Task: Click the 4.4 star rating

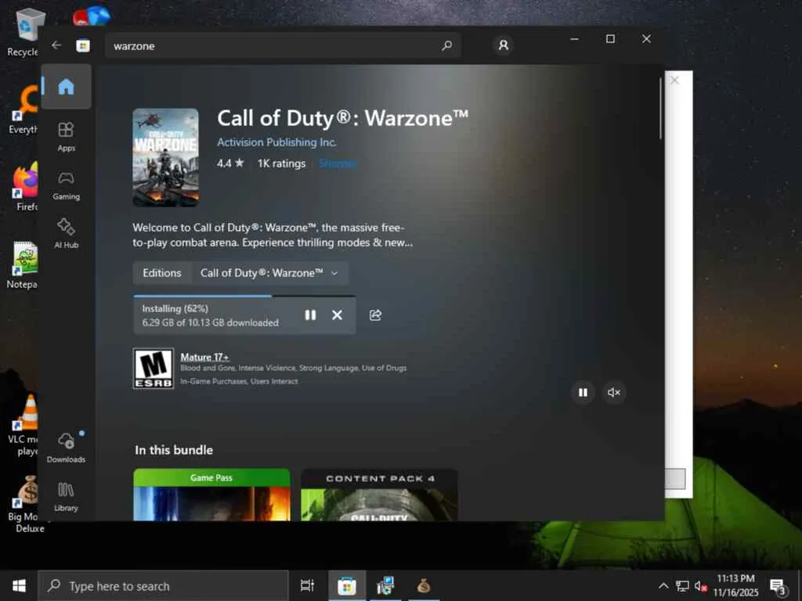Action: (230, 164)
